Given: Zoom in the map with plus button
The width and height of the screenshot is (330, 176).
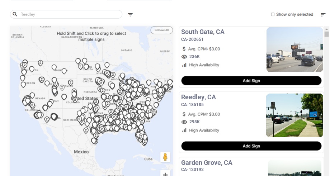Looking at the screenshot, I should [x=165, y=175].
